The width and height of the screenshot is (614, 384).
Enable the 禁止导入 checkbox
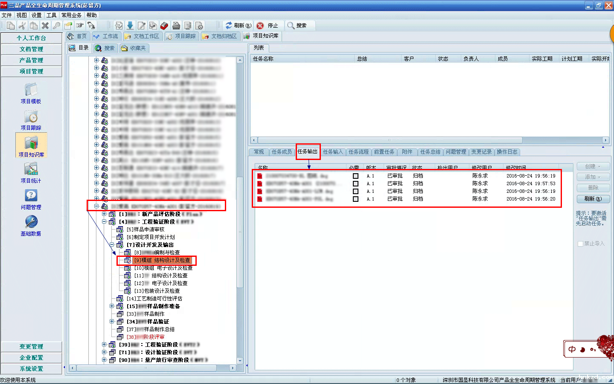pyautogui.click(x=580, y=244)
